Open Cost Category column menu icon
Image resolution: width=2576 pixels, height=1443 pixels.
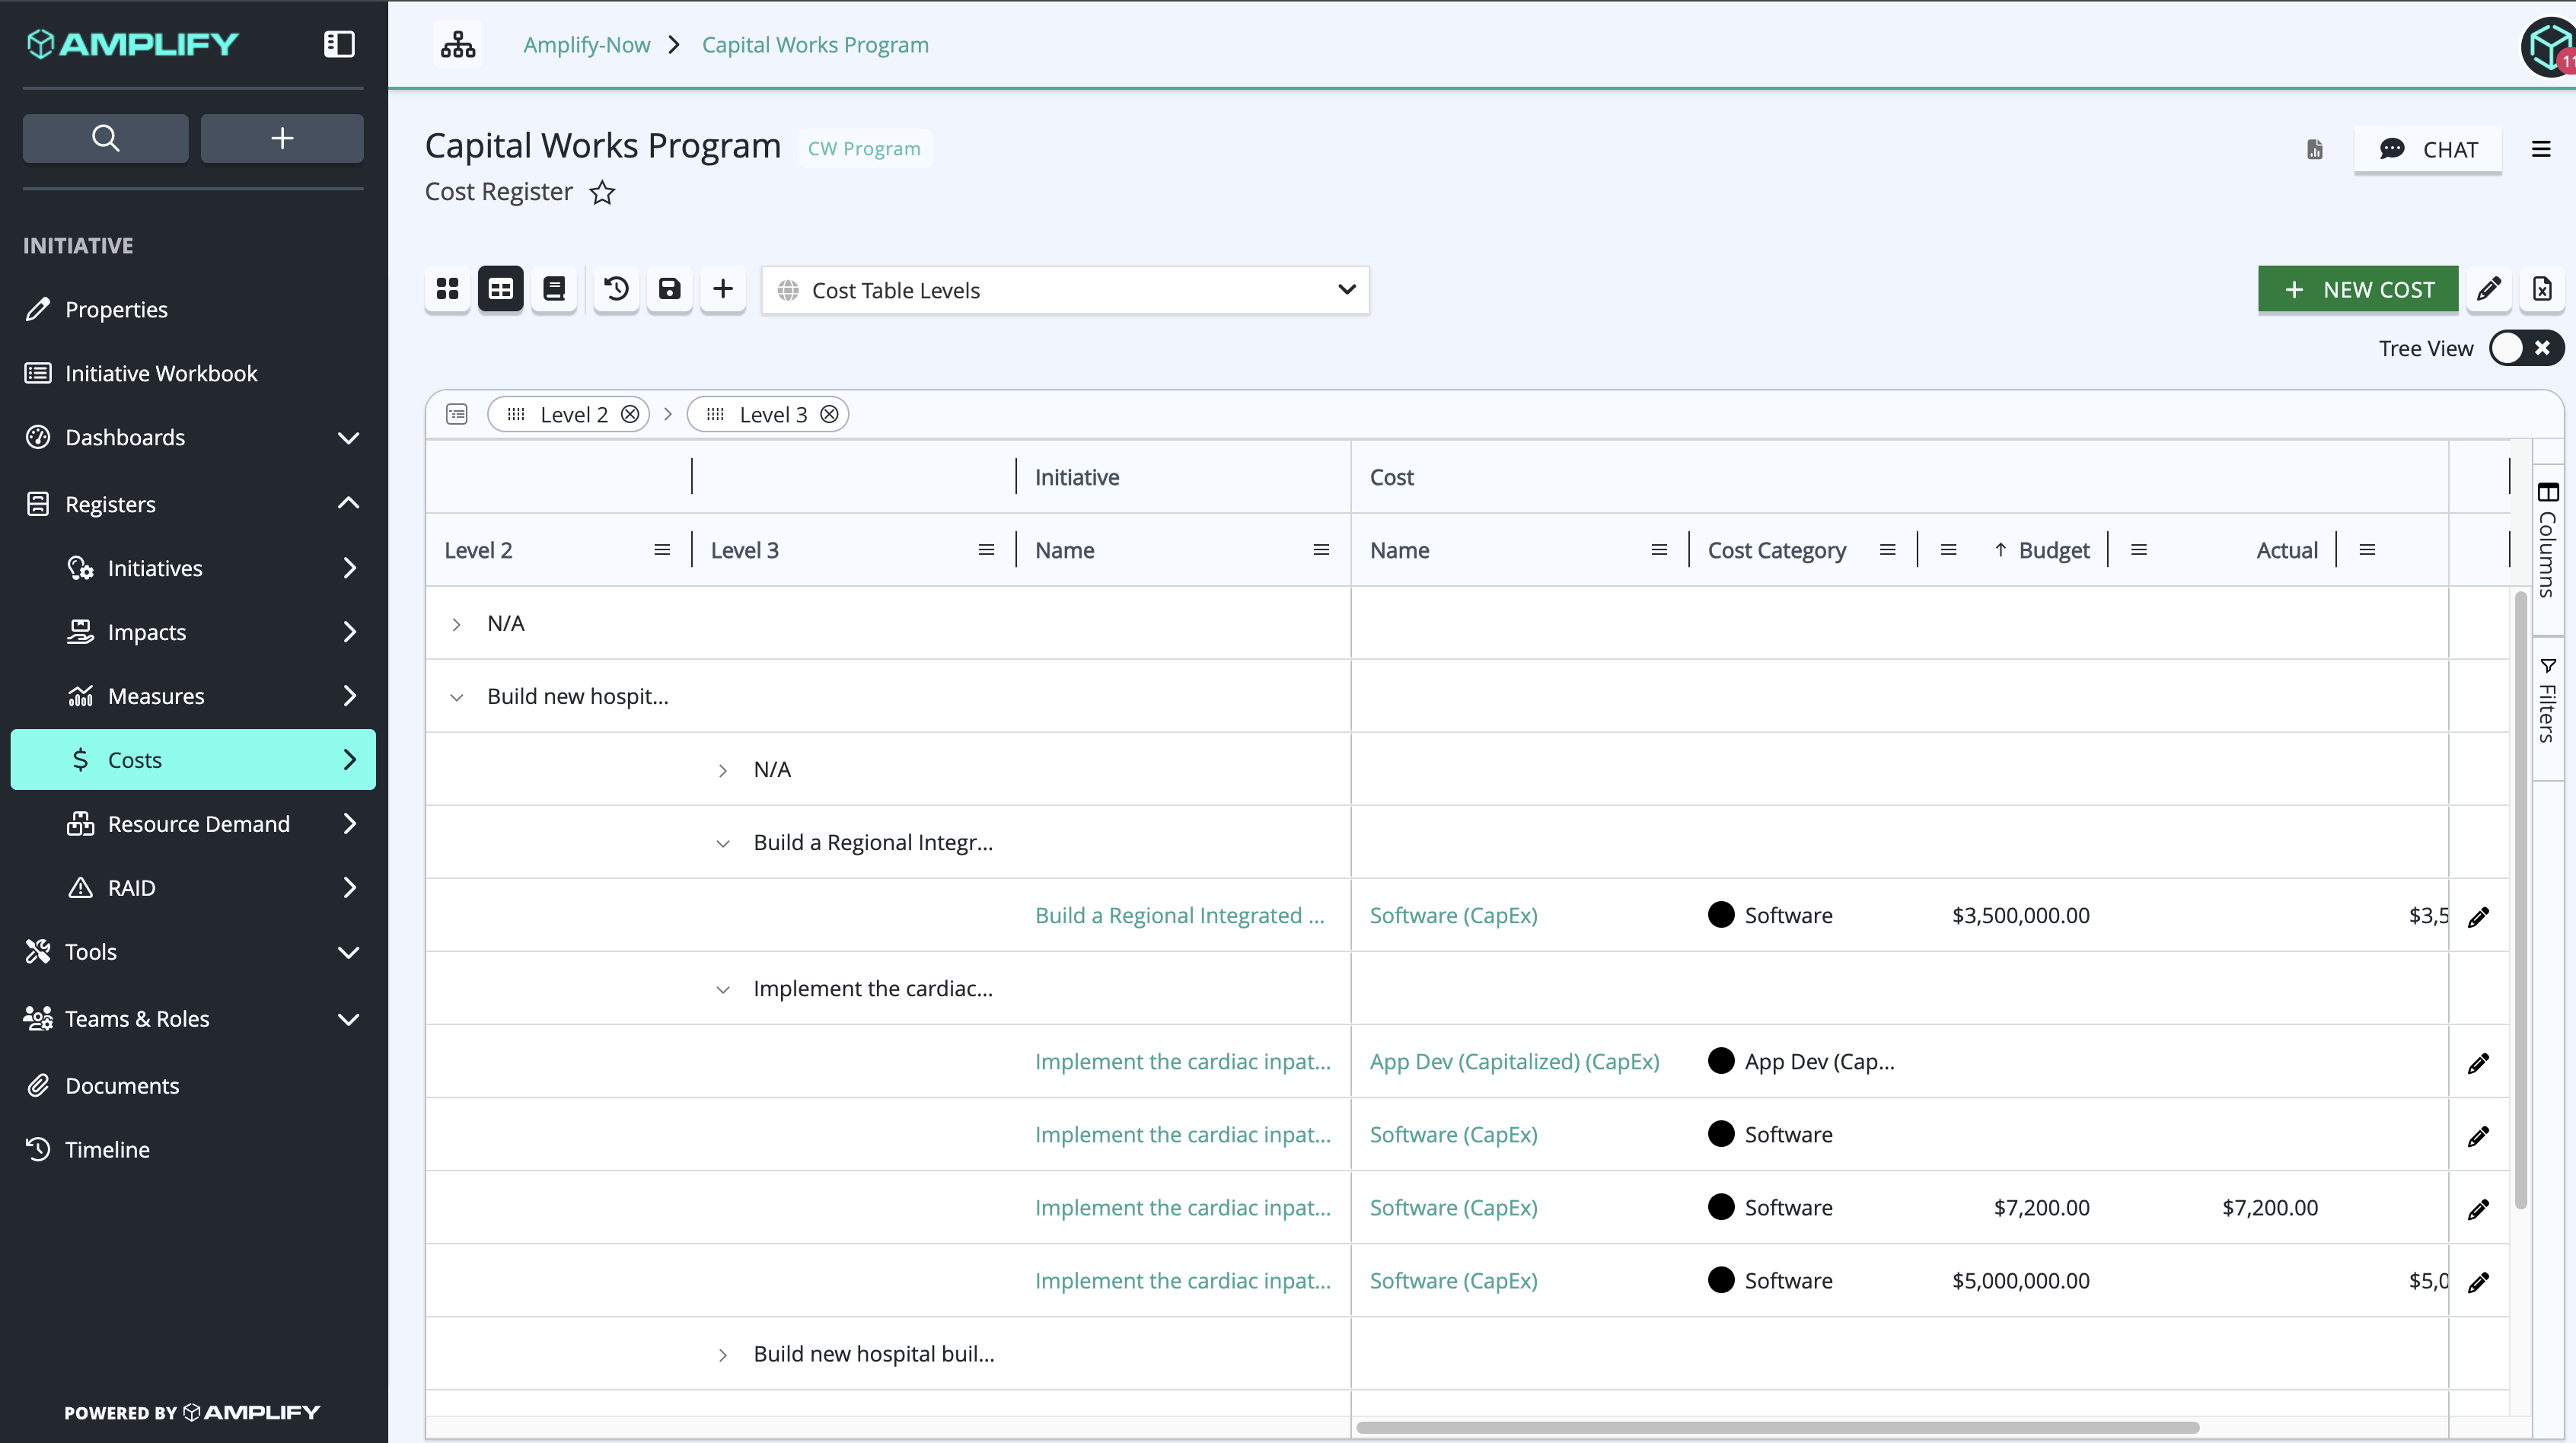[1888, 551]
